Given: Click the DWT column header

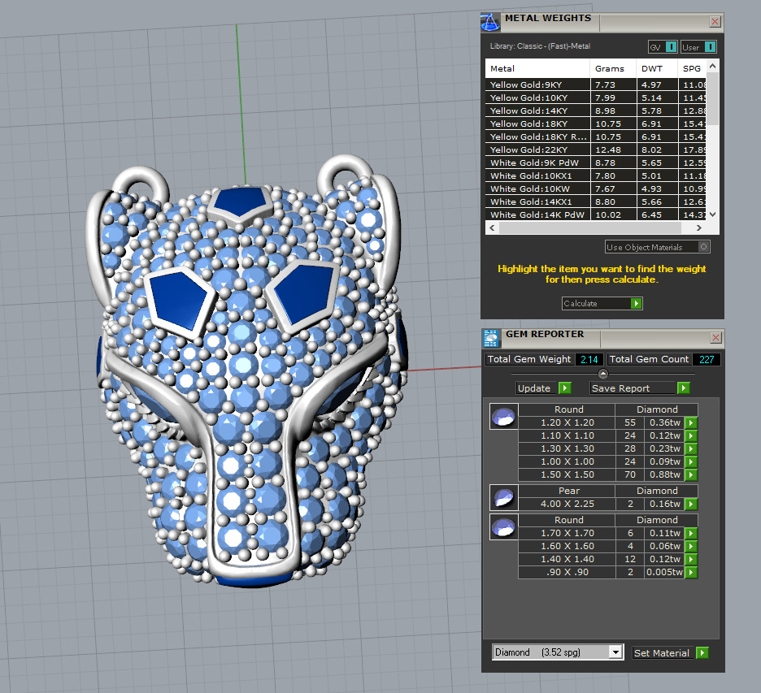Looking at the screenshot, I should pos(657,68).
